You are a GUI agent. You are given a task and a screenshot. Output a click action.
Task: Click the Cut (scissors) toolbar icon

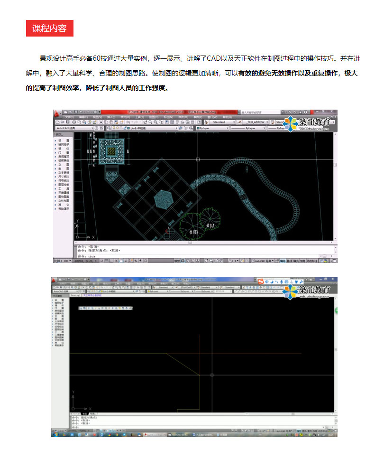pos(101,122)
